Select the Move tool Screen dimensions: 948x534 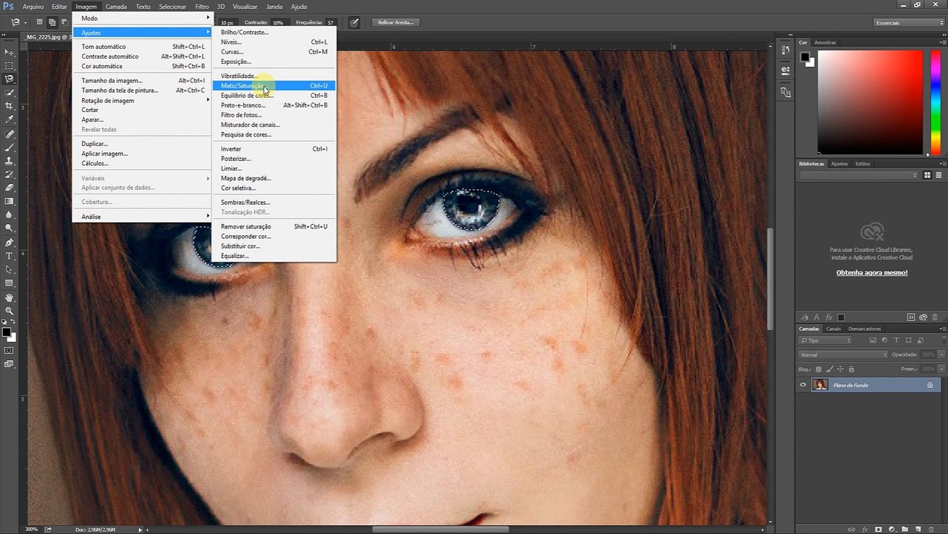click(10, 52)
